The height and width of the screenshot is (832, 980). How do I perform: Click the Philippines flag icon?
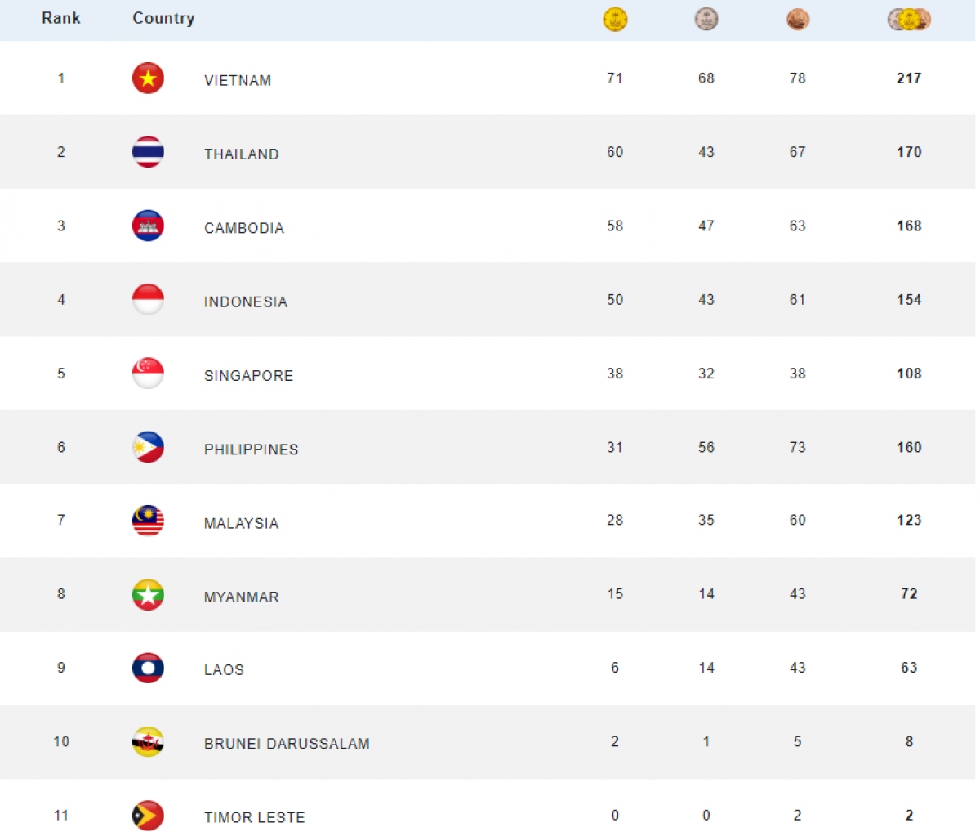pyautogui.click(x=148, y=447)
